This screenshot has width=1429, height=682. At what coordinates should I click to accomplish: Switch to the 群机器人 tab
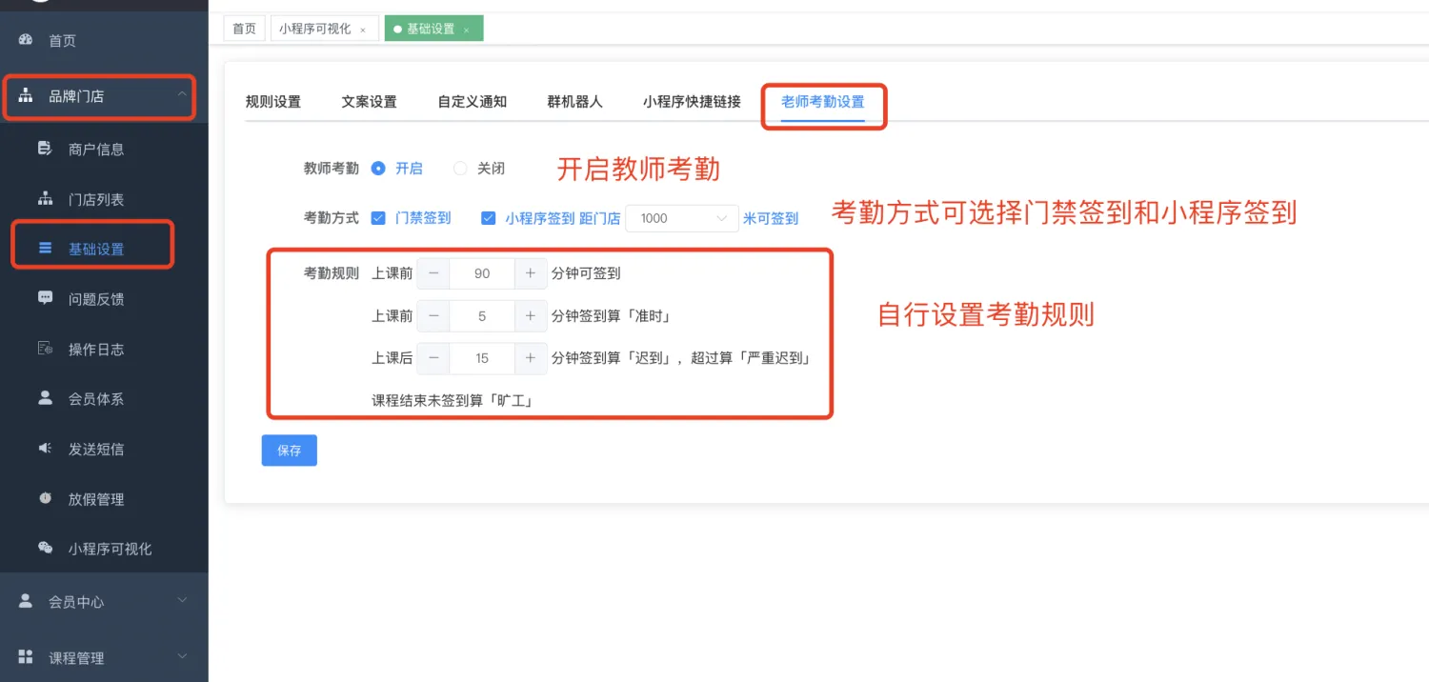pos(574,102)
